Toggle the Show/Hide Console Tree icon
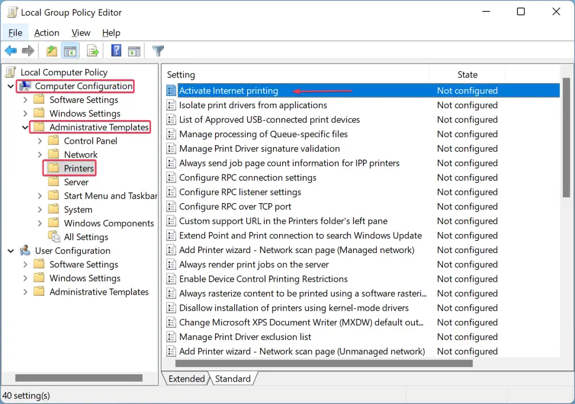The width and height of the screenshot is (575, 404). [x=70, y=50]
